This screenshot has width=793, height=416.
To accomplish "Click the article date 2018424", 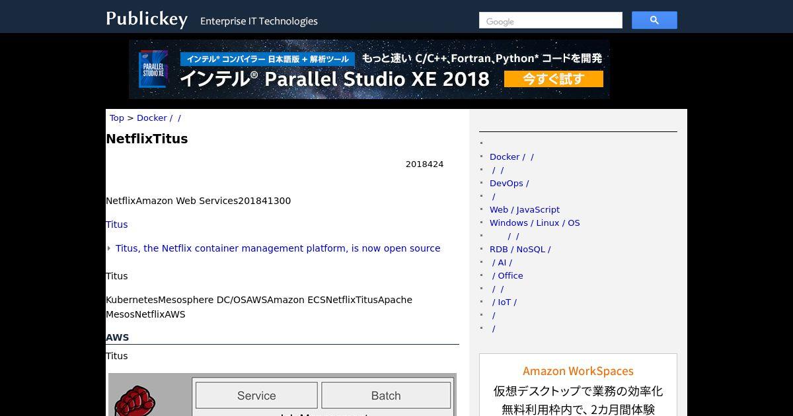I will point(424,164).
